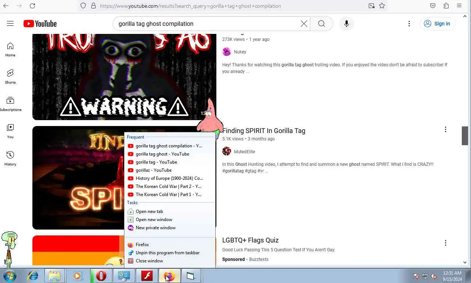
Task: Bookmark this page with the star icon
Action: click(x=382, y=6)
